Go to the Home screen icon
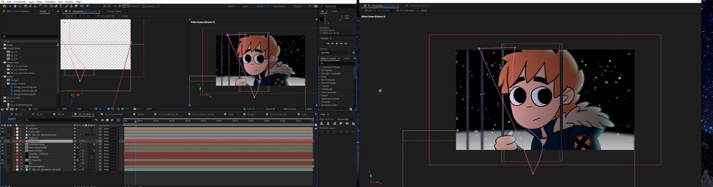 tap(5, 6)
